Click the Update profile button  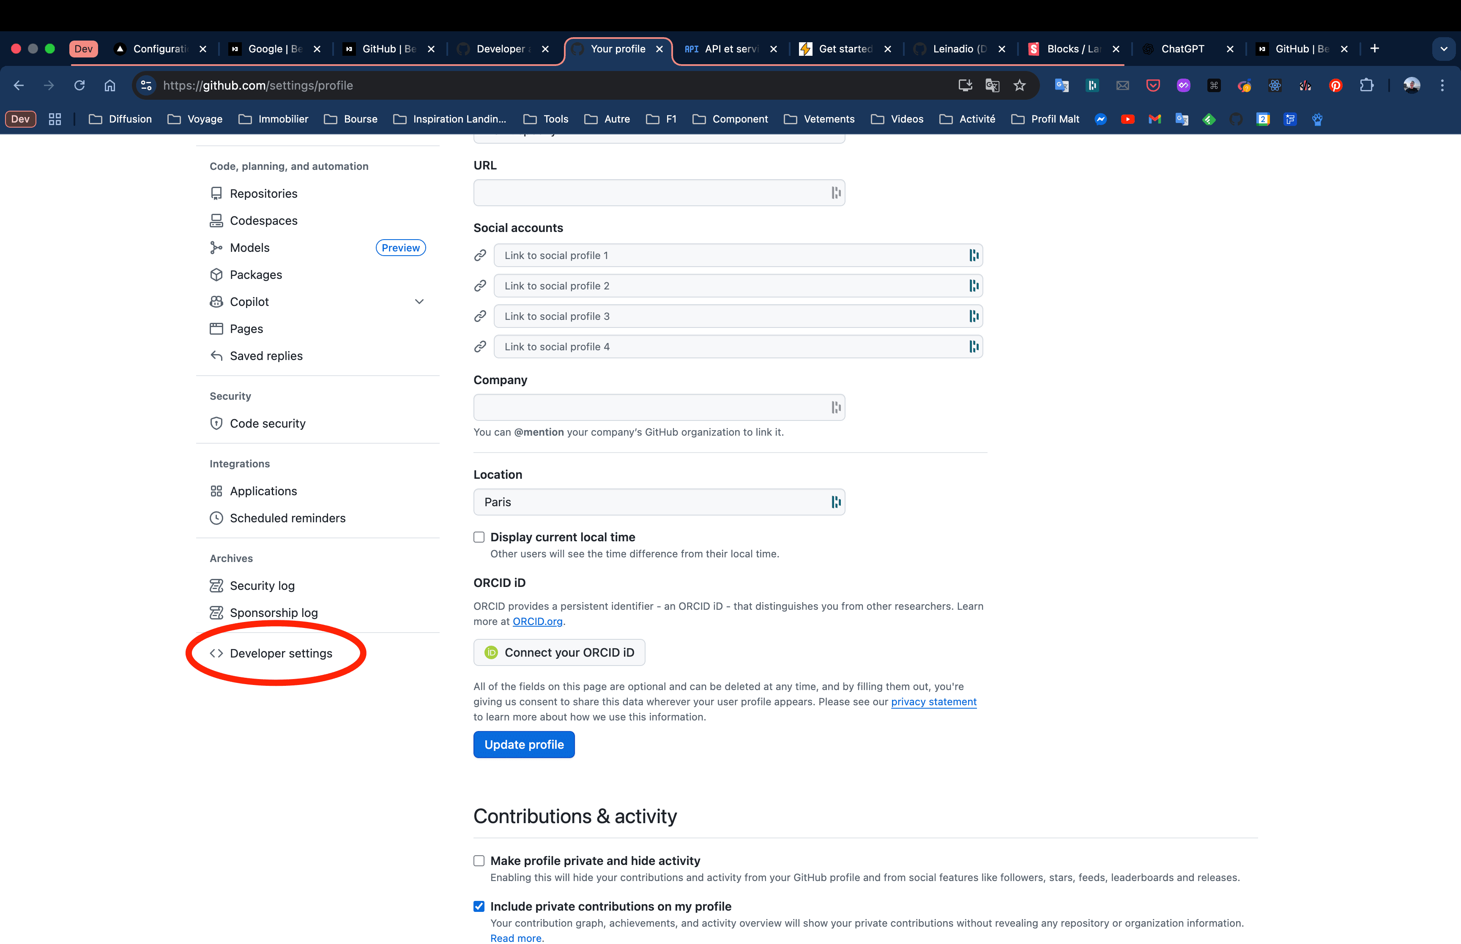[x=524, y=744]
